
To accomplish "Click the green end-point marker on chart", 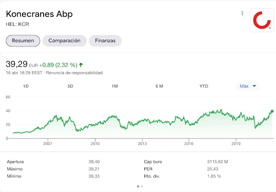I will (272, 111).
